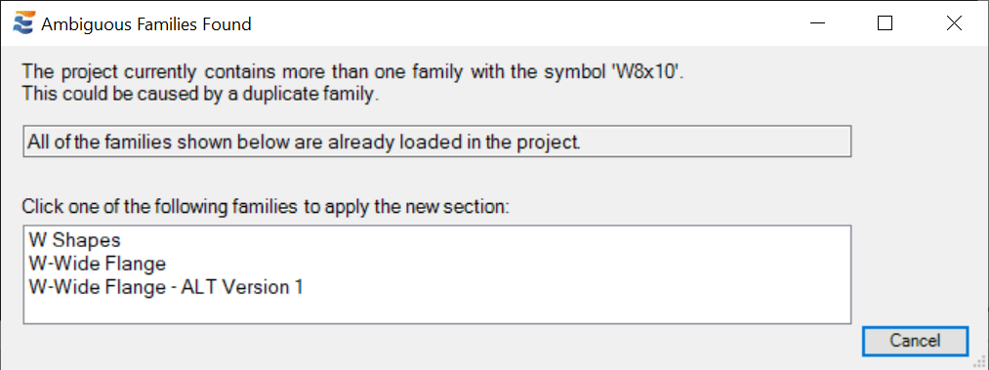The width and height of the screenshot is (989, 370).
Task: Close the dialog with the X icon
Action: tap(954, 24)
